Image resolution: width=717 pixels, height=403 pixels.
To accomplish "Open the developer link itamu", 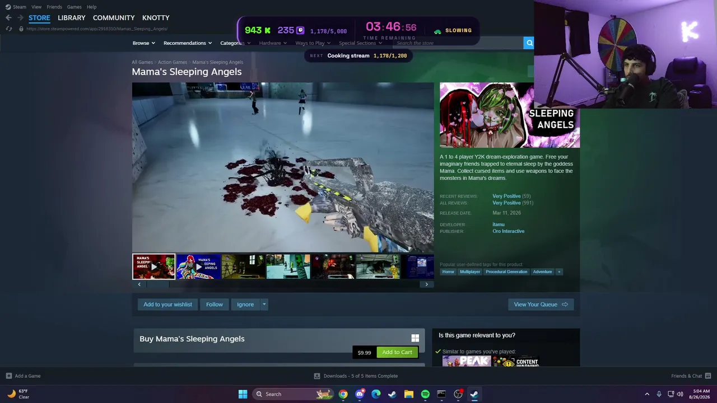I will tap(499, 224).
